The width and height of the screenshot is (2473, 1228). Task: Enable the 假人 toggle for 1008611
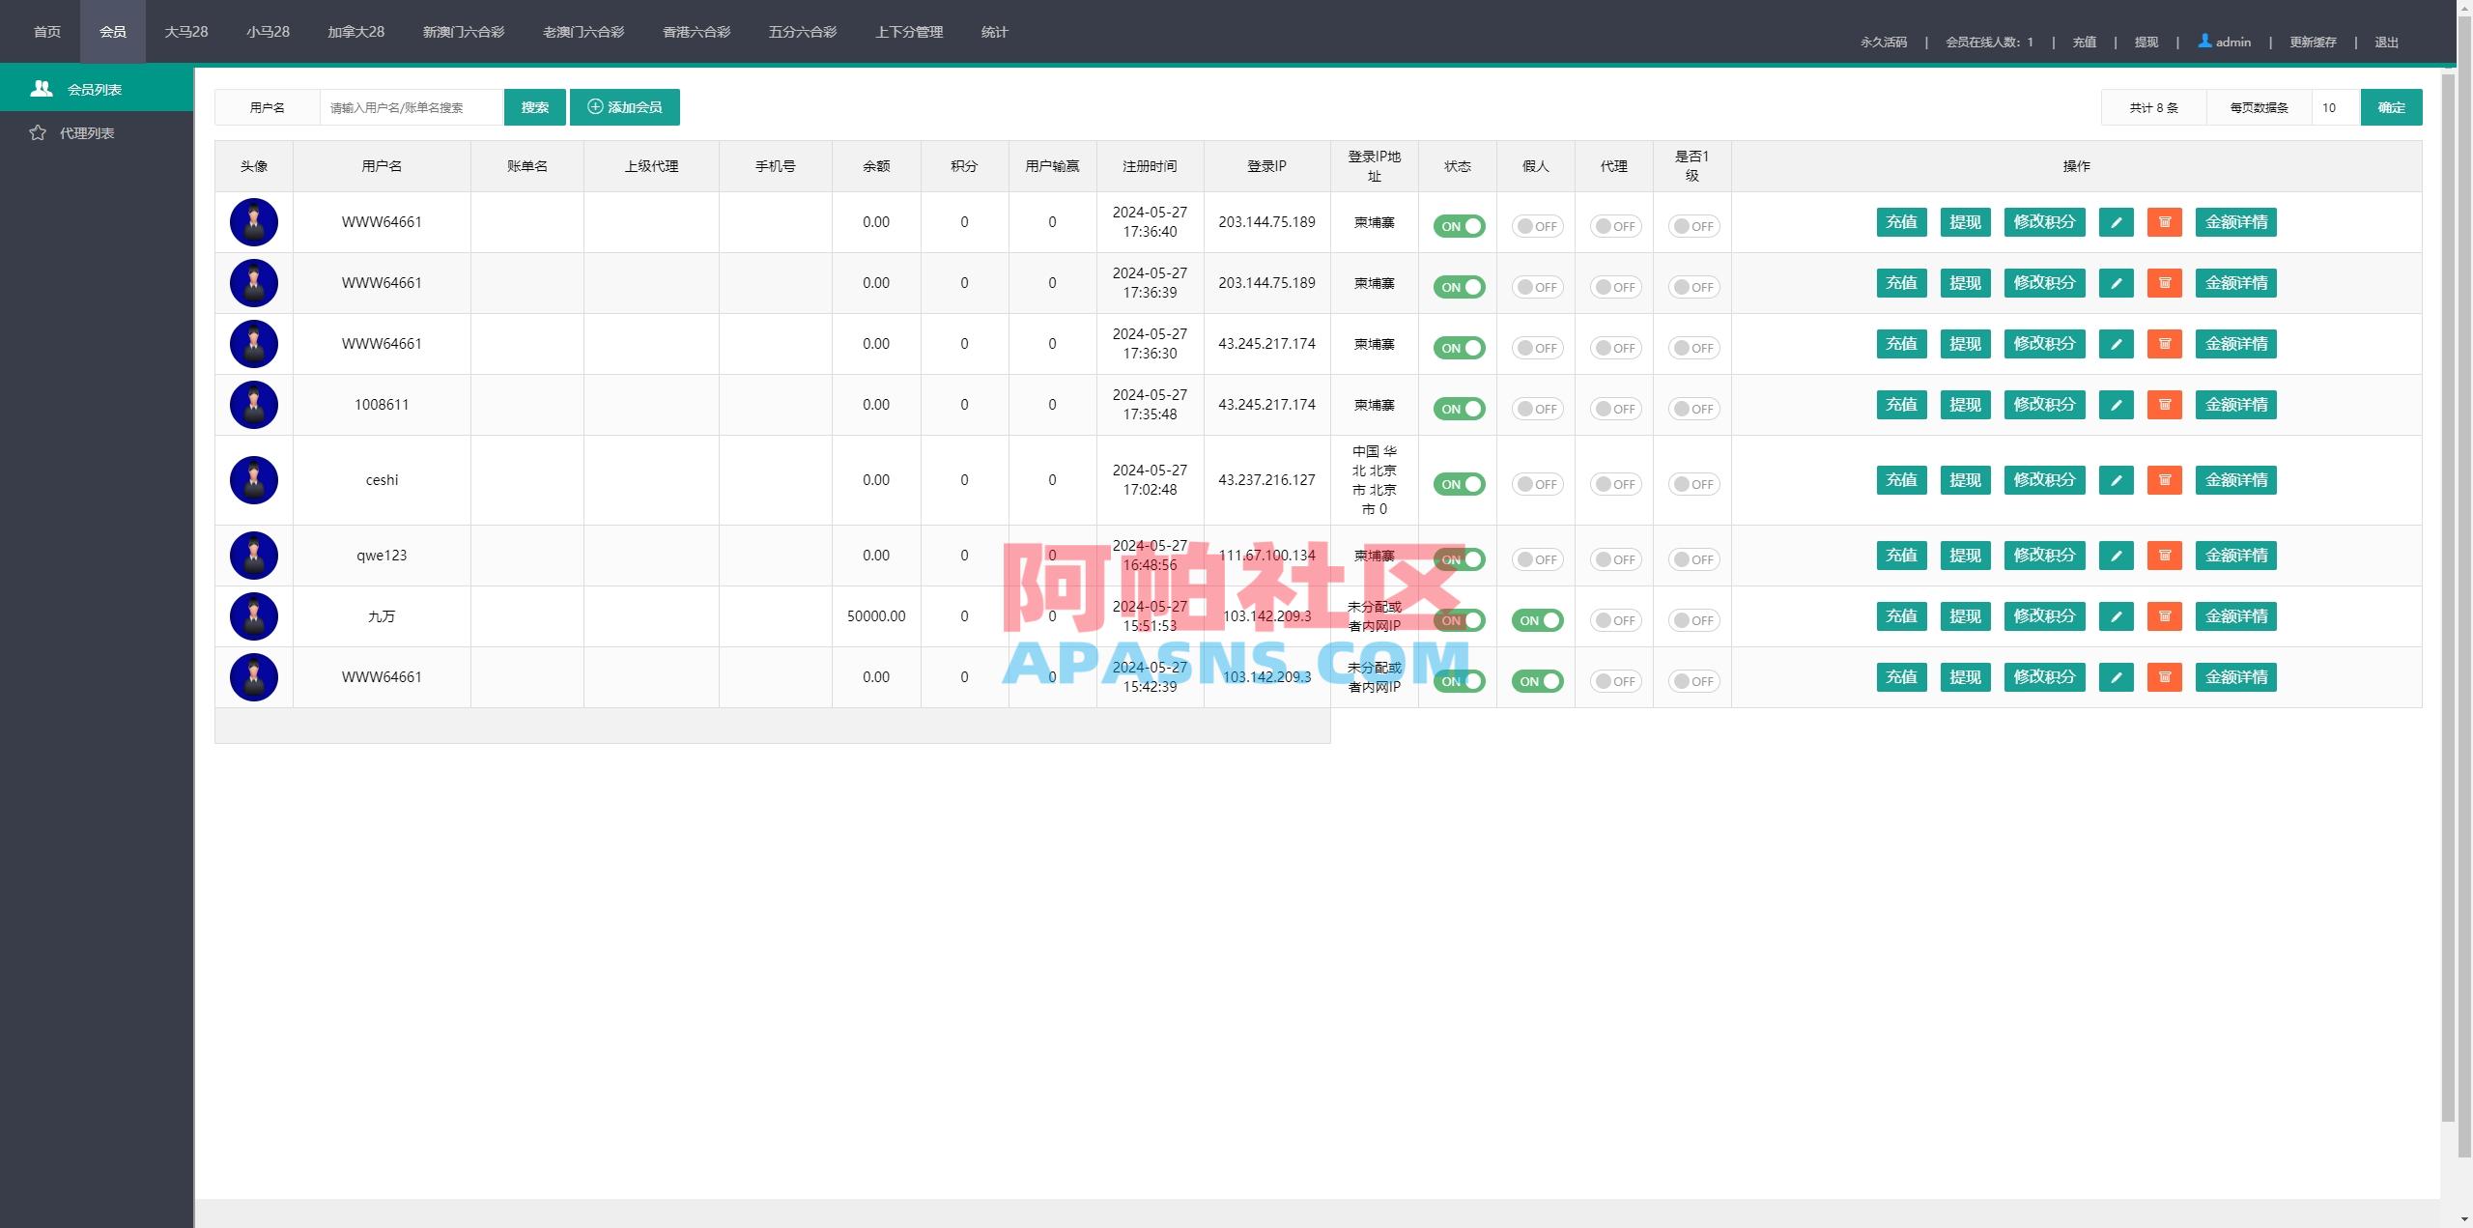(x=1536, y=408)
